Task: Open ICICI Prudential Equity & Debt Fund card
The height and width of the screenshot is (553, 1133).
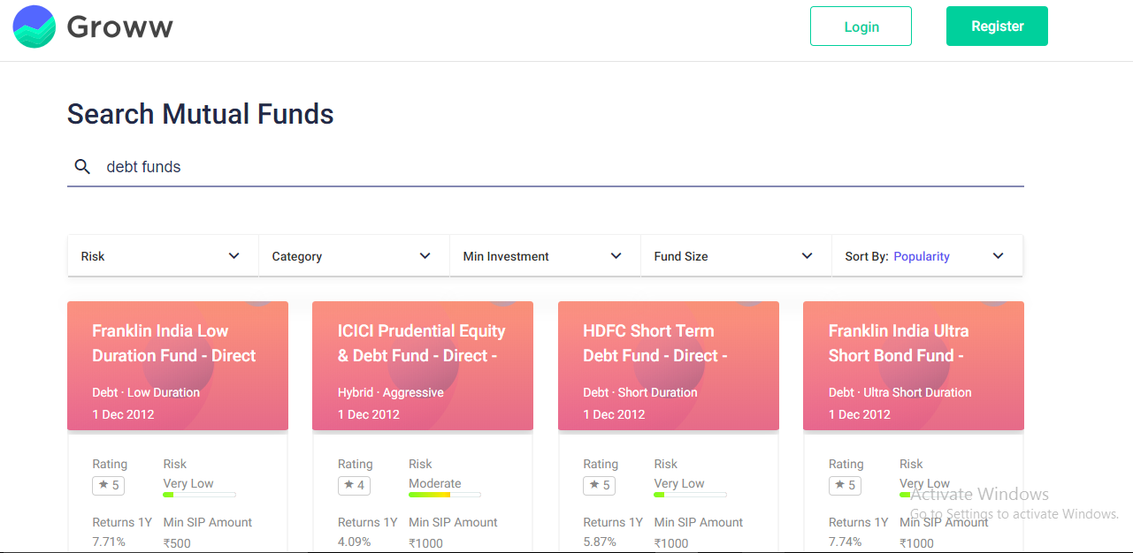Action: pos(423,366)
